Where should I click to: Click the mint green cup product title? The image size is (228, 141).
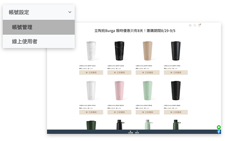pos(144,105)
